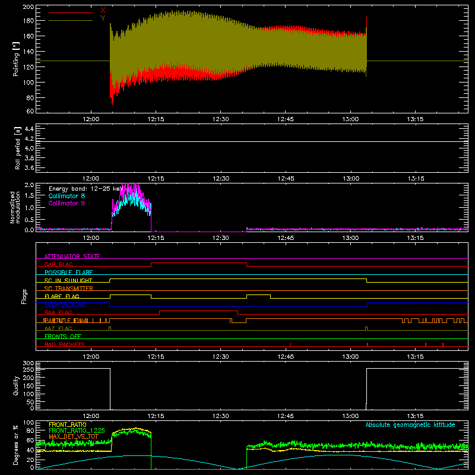This screenshot has height=475, width=475.
Task: Click the BAD_PACKETS flag label
Action: [x=65, y=344]
